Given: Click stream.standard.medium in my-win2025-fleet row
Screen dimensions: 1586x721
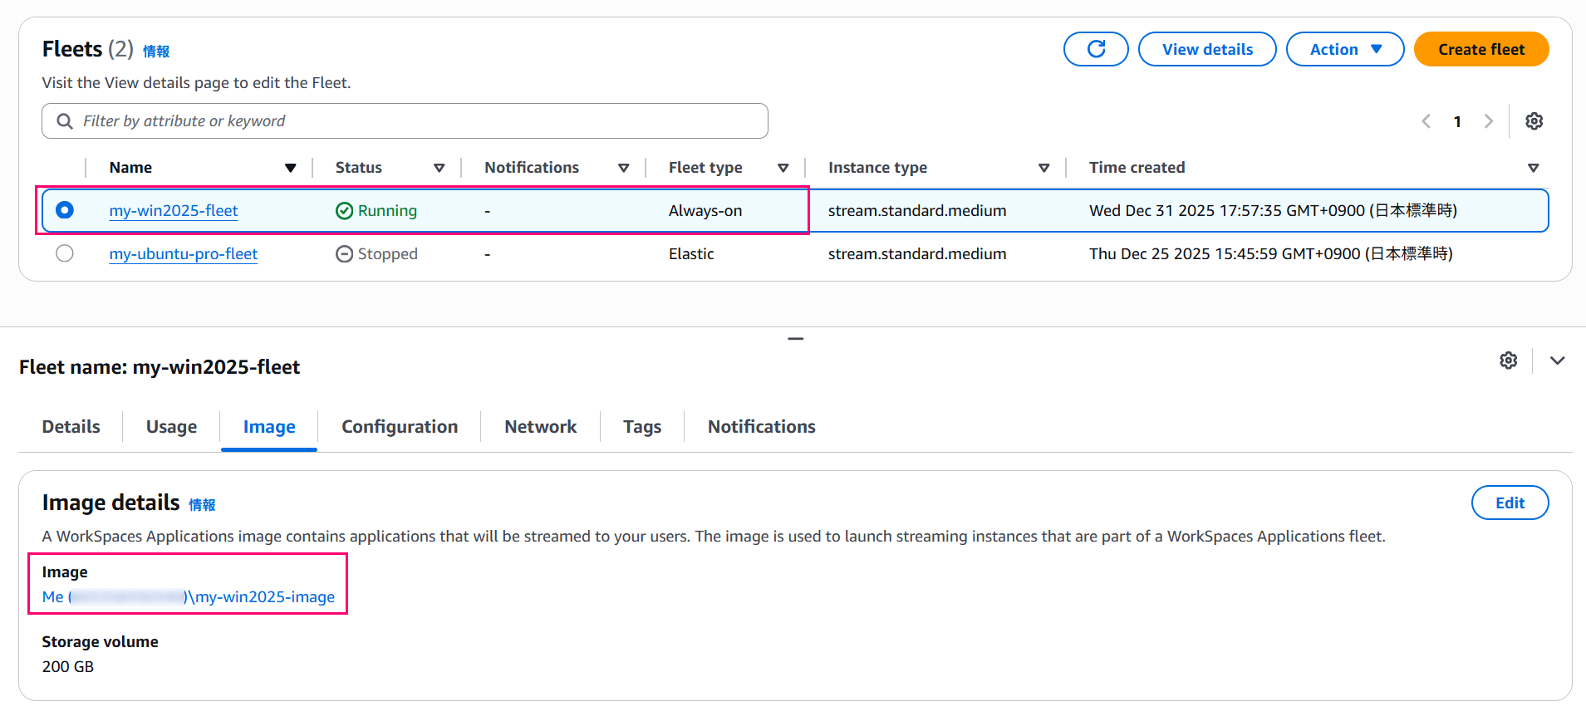Looking at the screenshot, I should pyautogui.click(x=917, y=211).
